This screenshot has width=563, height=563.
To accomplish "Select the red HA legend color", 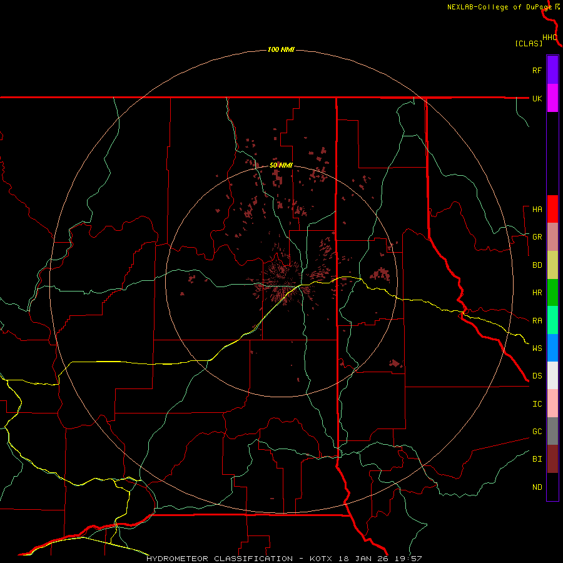I will (552, 209).
